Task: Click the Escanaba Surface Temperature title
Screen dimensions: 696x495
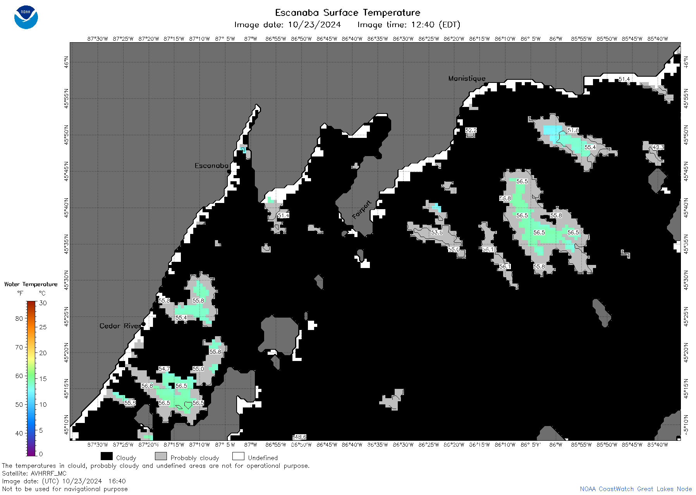Action: (347, 13)
